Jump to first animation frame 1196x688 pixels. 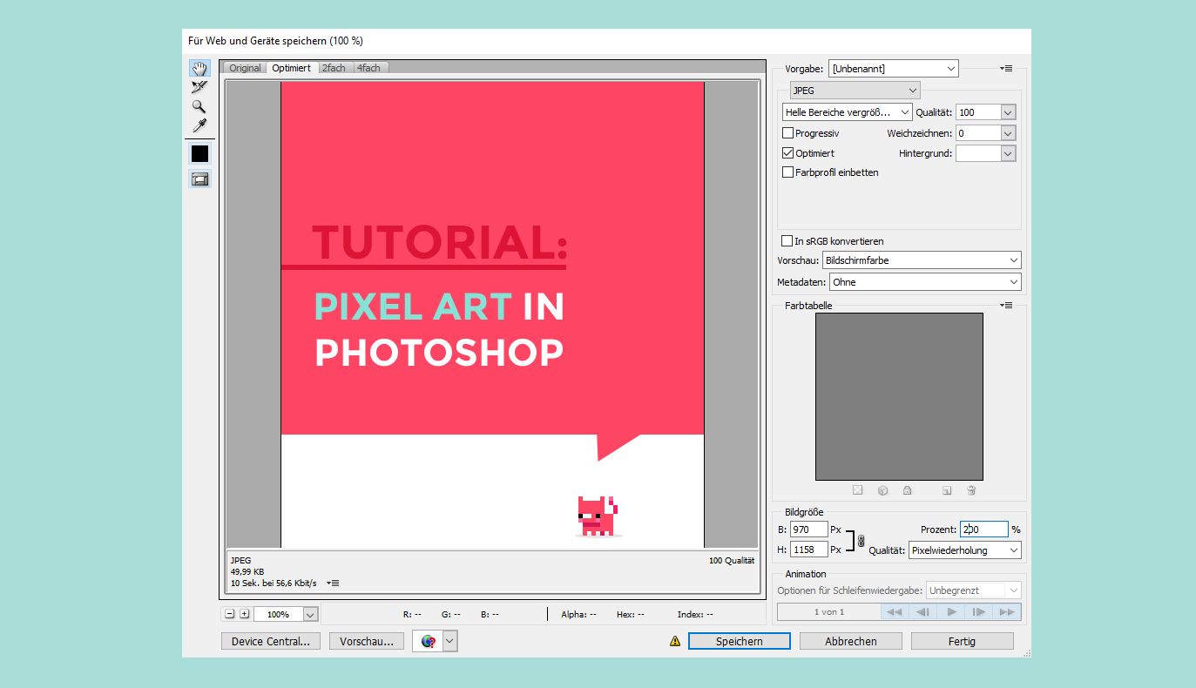894,612
